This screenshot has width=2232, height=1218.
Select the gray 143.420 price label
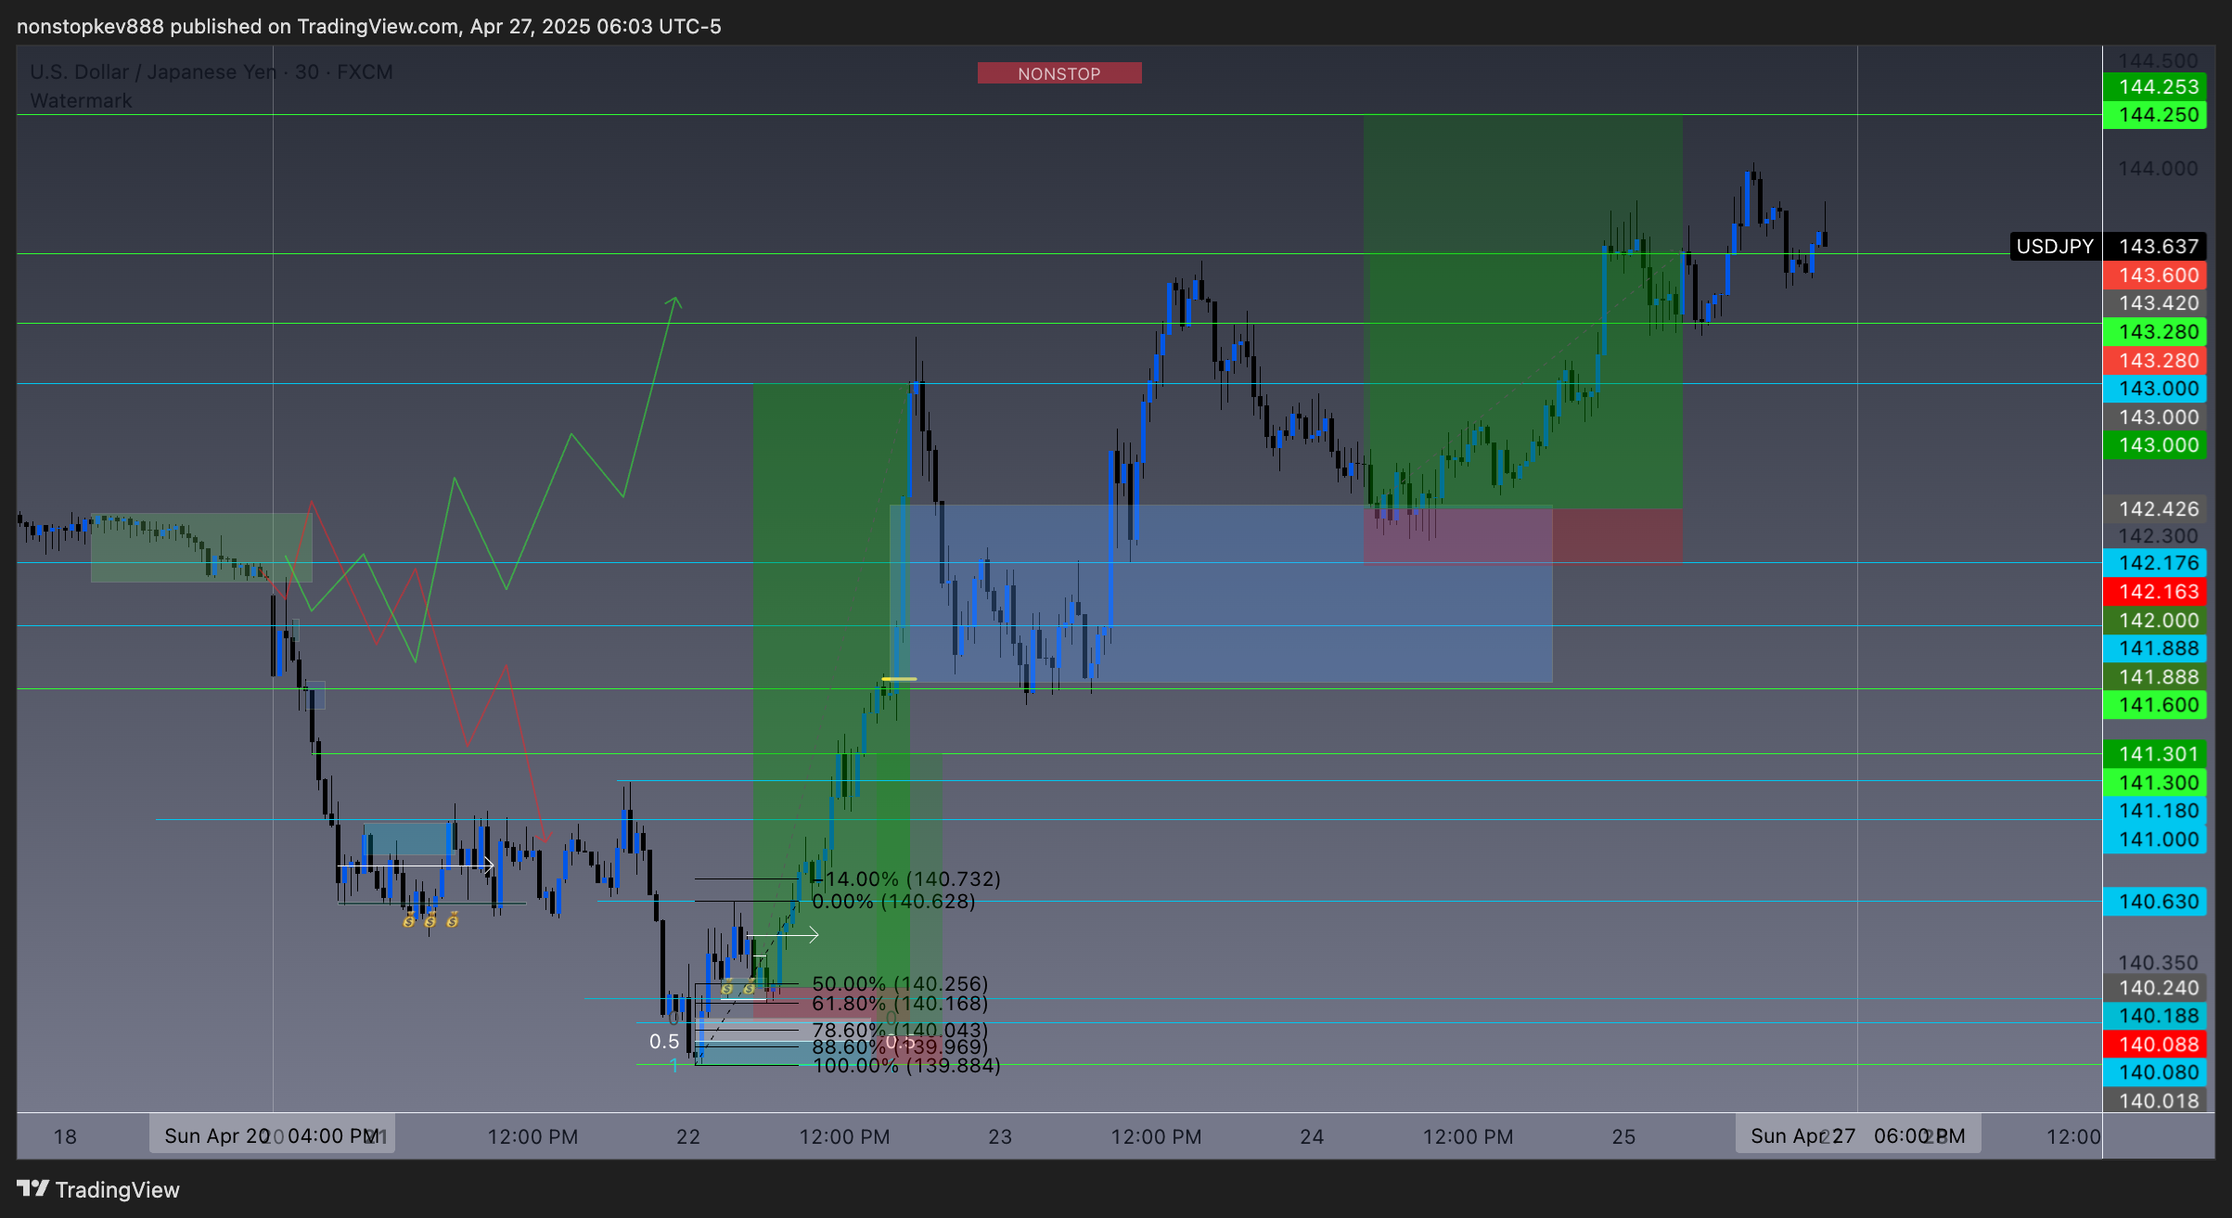click(2154, 302)
